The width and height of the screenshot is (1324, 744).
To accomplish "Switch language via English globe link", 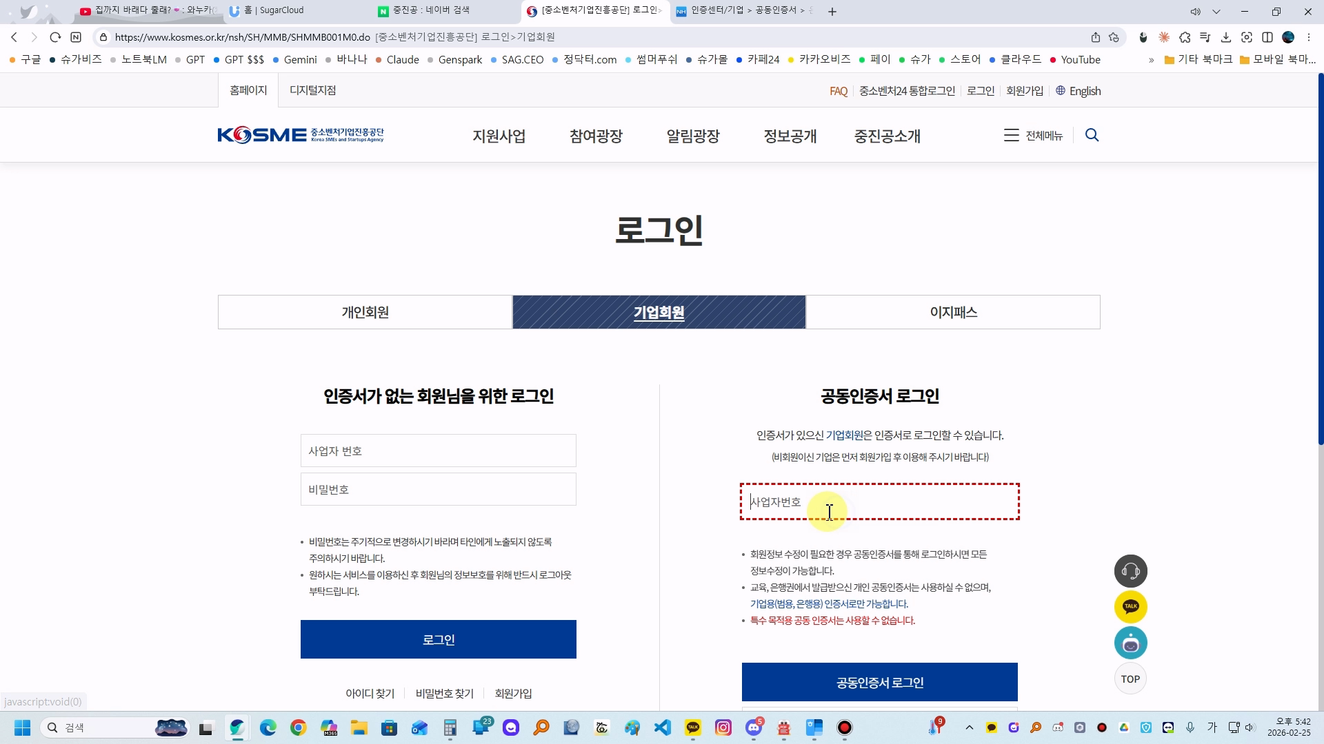I will coord(1078,91).
